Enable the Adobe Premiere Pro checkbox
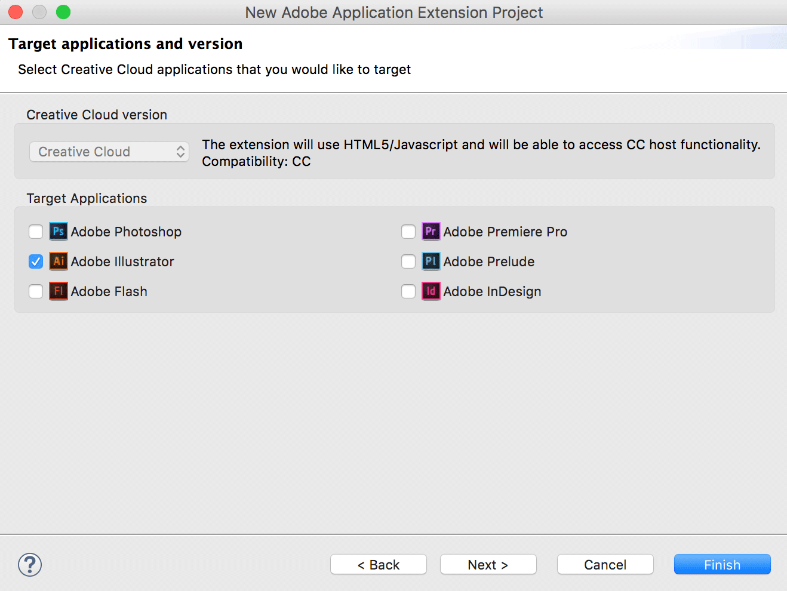 tap(408, 232)
